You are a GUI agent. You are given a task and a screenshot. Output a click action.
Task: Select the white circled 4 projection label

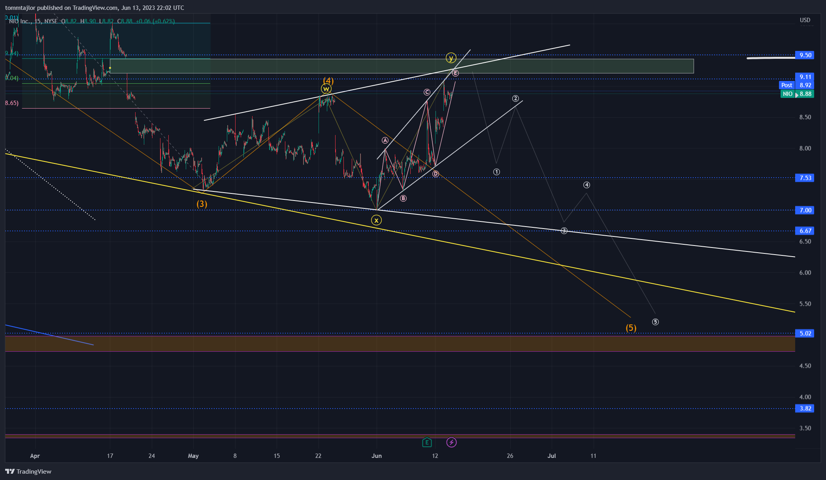(x=586, y=185)
